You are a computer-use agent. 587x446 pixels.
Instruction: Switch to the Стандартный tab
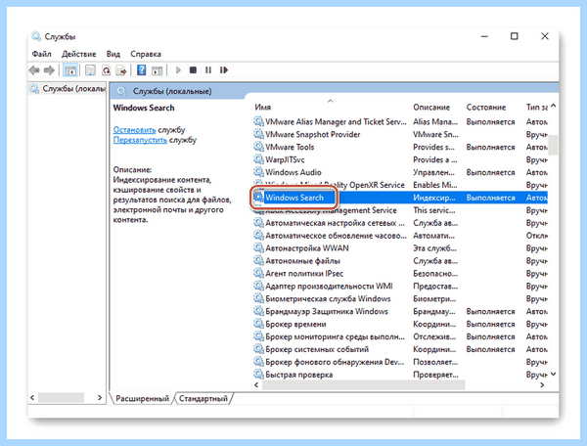[x=203, y=398]
